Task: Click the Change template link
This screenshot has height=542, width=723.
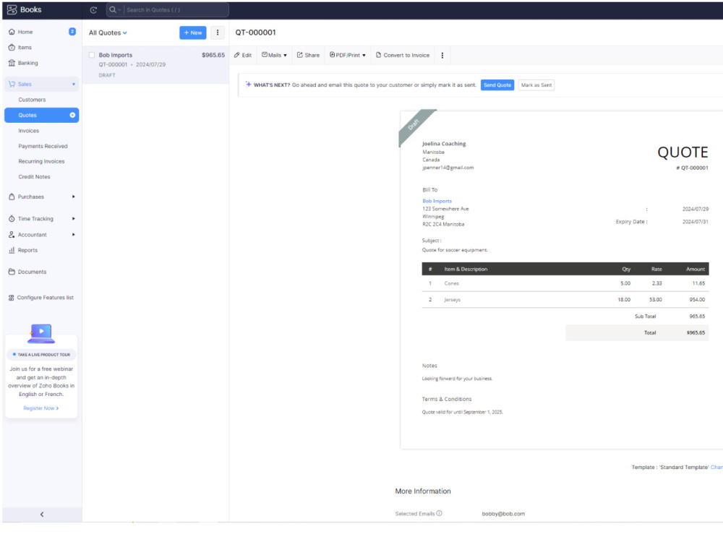Action: click(x=716, y=468)
